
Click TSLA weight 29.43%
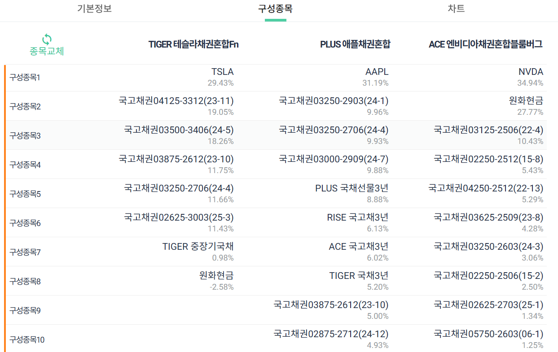point(220,83)
